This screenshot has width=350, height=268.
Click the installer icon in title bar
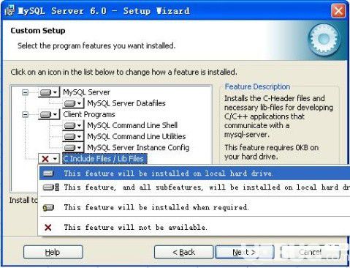pyautogui.click(x=9, y=11)
